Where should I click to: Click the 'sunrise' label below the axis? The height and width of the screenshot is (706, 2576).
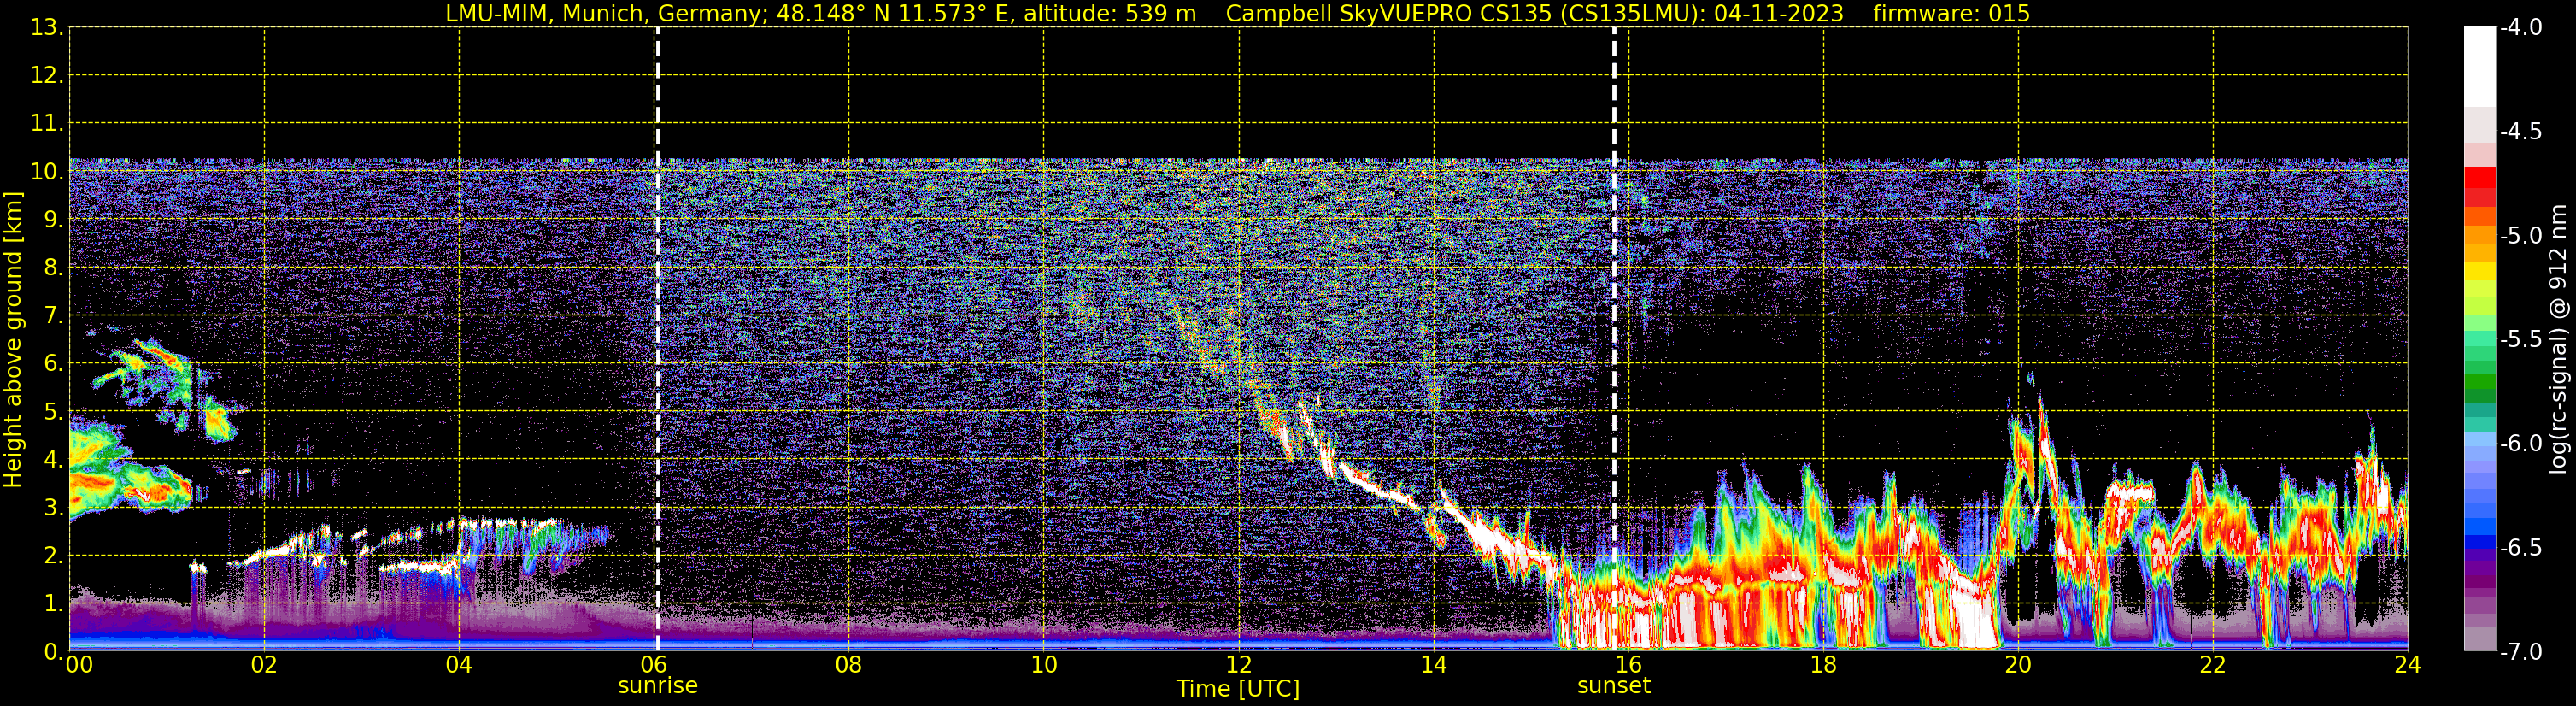point(657,686)
